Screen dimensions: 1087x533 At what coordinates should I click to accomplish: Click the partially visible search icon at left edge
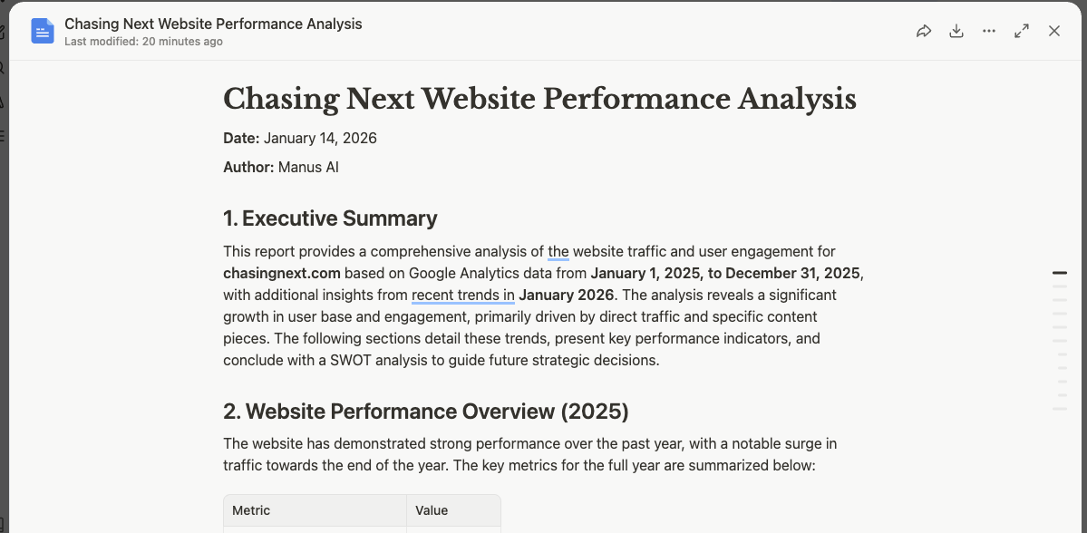click(2, 68)
